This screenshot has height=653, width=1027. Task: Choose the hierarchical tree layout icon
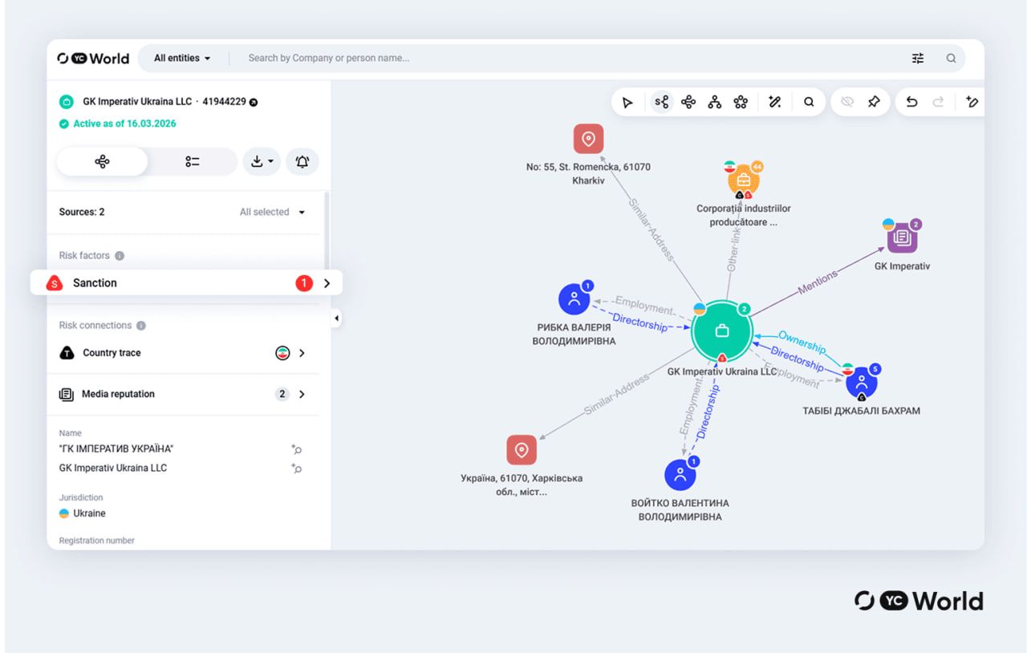tap(715, 102)
